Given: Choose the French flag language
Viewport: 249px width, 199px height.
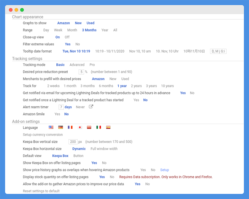Looking at the screenshot, I should point(70,127).
